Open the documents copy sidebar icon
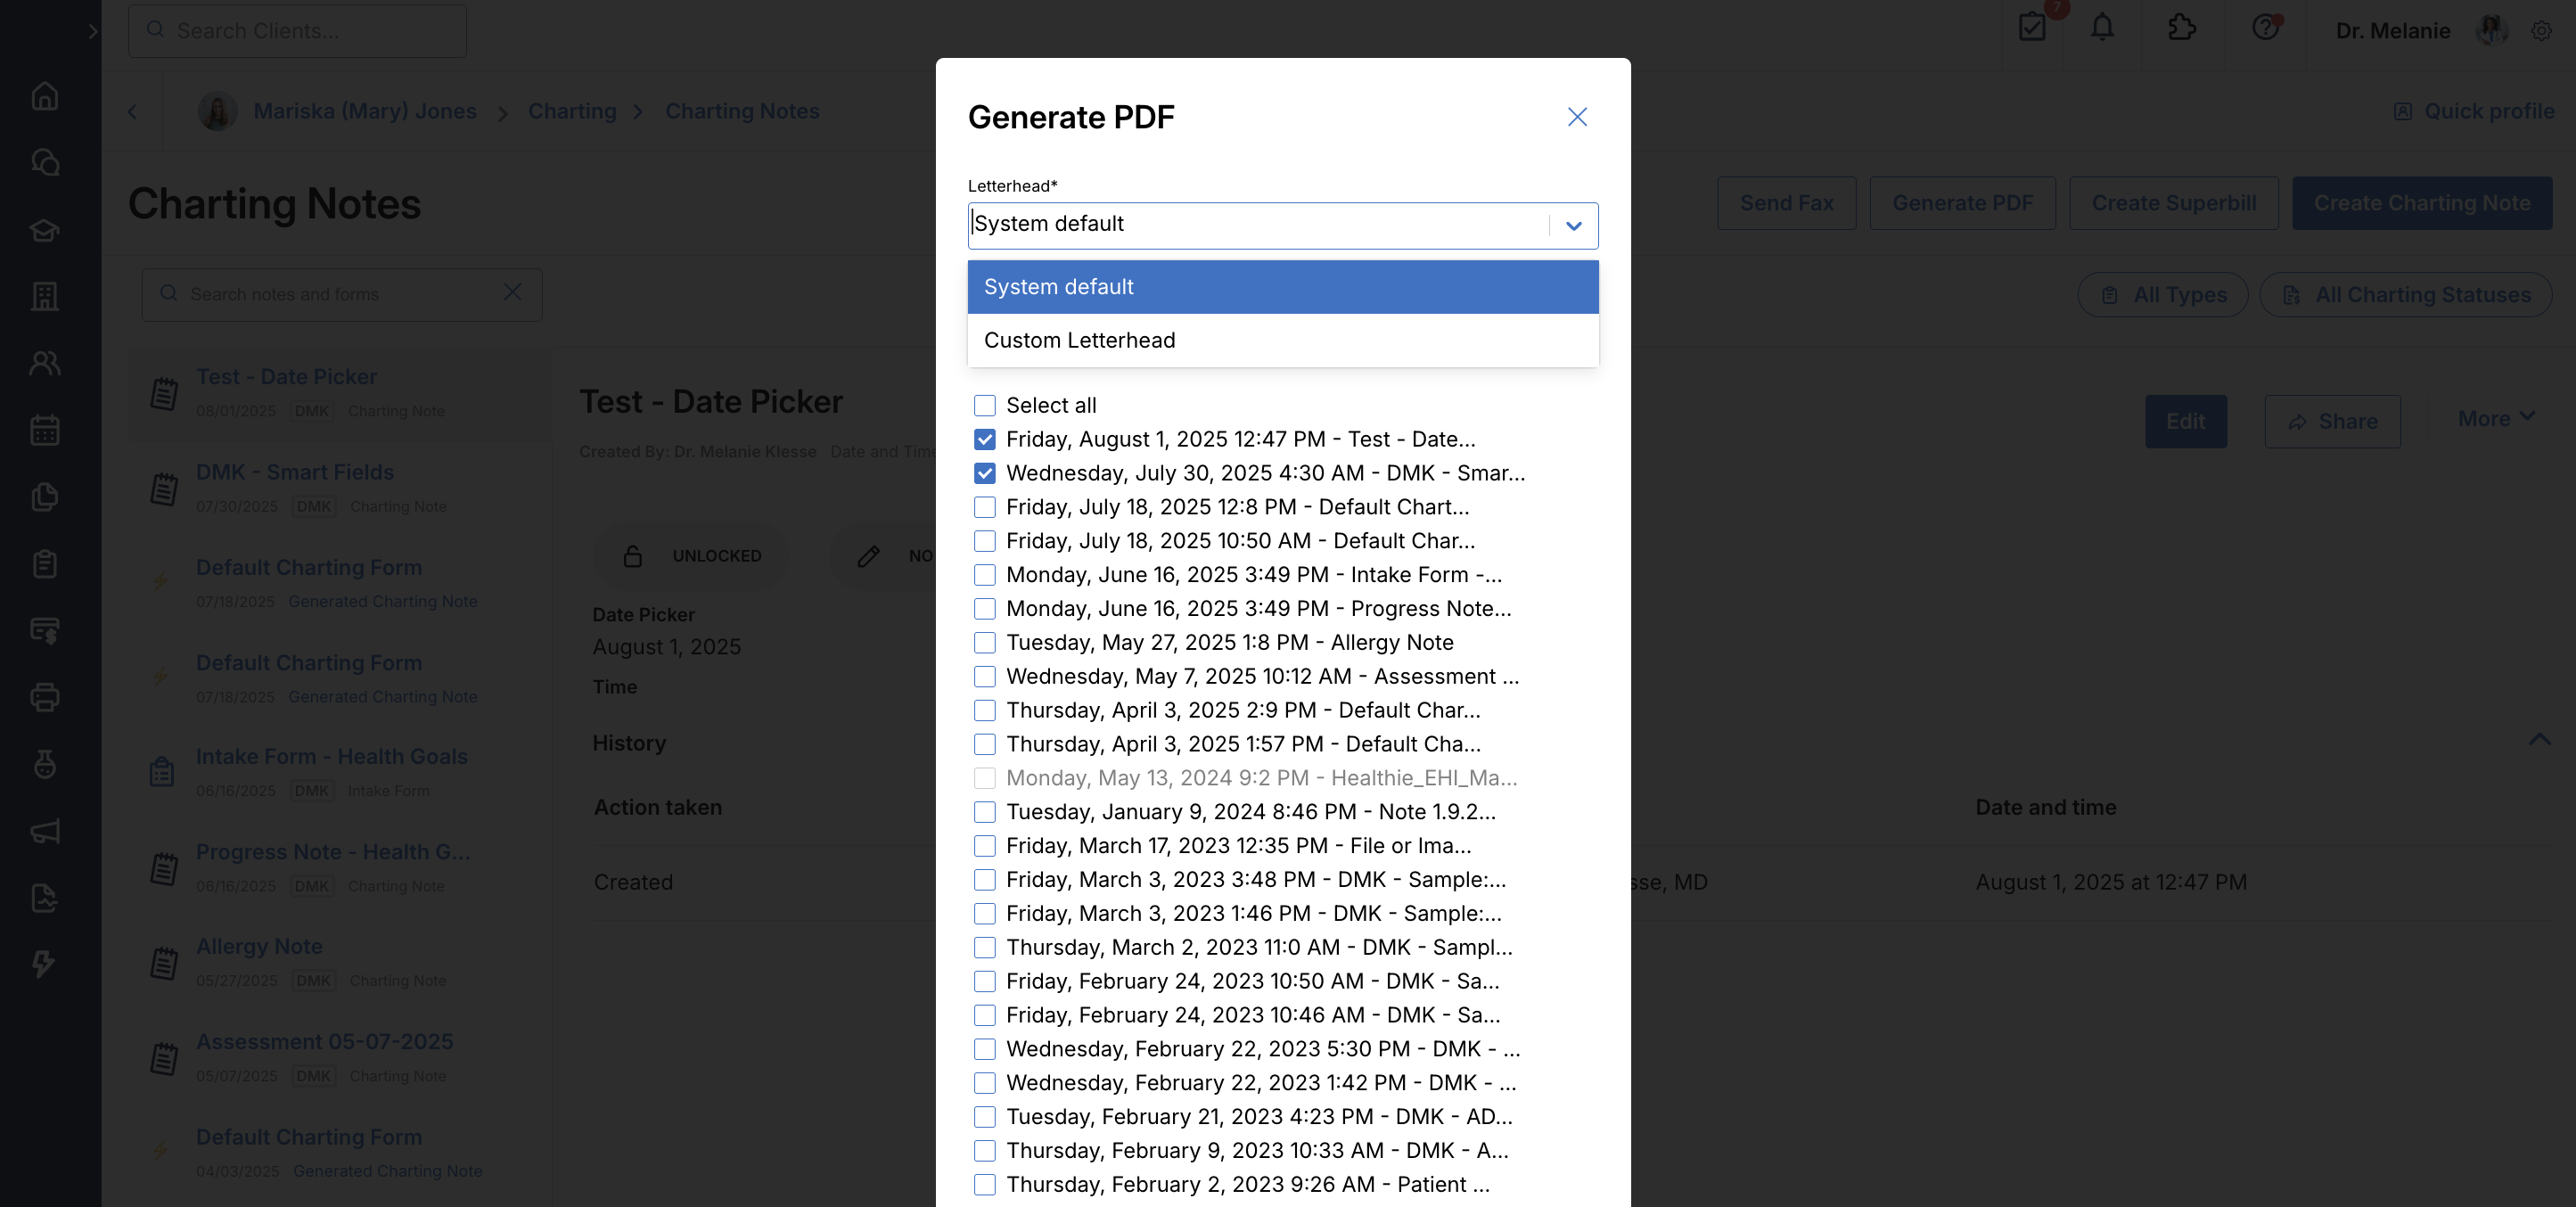Screen dimensions: 2576x1207 point(45,497)
